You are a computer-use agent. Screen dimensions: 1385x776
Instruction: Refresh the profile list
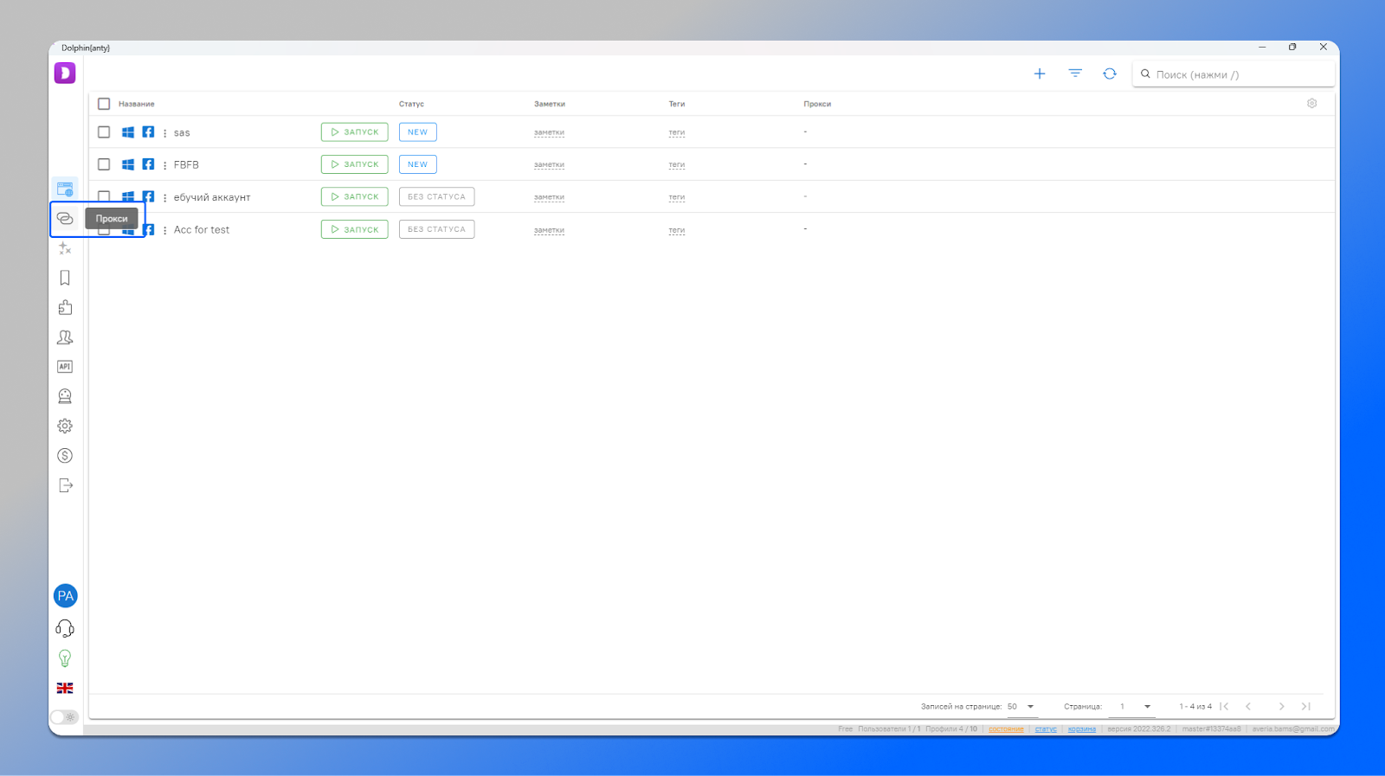point(1110,74)
